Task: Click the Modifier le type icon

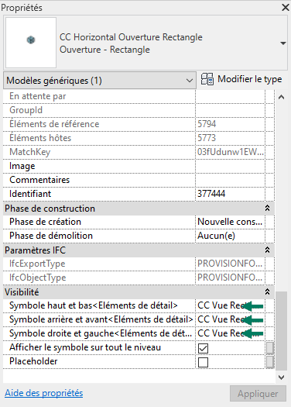Action: (x=207, y=79)
